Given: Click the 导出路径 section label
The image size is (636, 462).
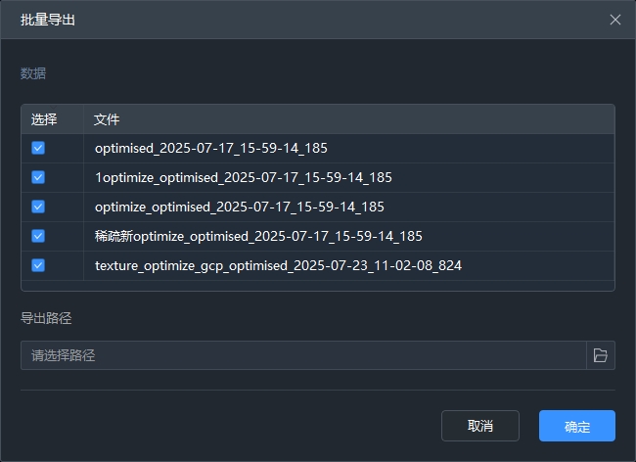Looking at the screenshot, I should point(46,318).
